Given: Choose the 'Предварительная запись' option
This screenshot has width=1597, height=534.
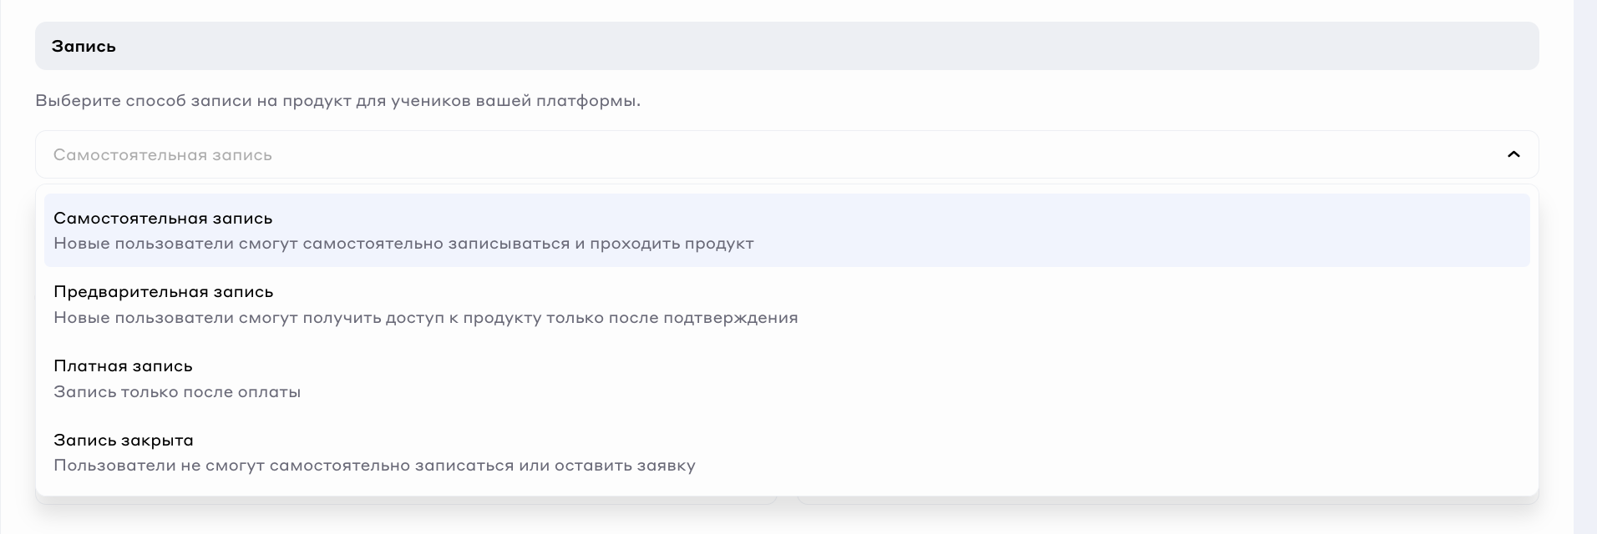Looking at the screenshot, I should pyautogui.click(x=164, y=292).
